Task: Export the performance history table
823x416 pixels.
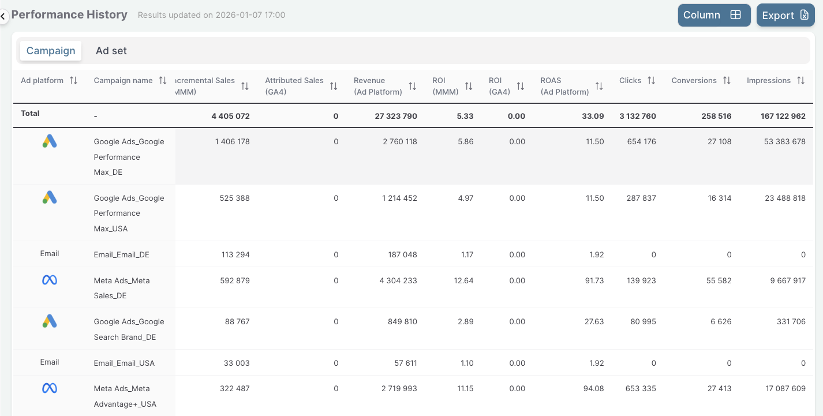Action: click(x=785, y=16)
